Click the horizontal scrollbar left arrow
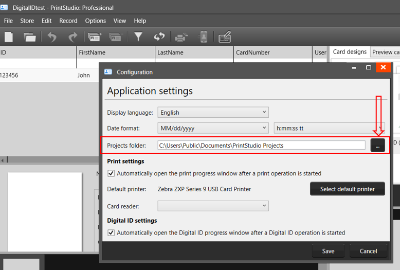401x270 pixels. pyautogui.click(x=2, y=160)
